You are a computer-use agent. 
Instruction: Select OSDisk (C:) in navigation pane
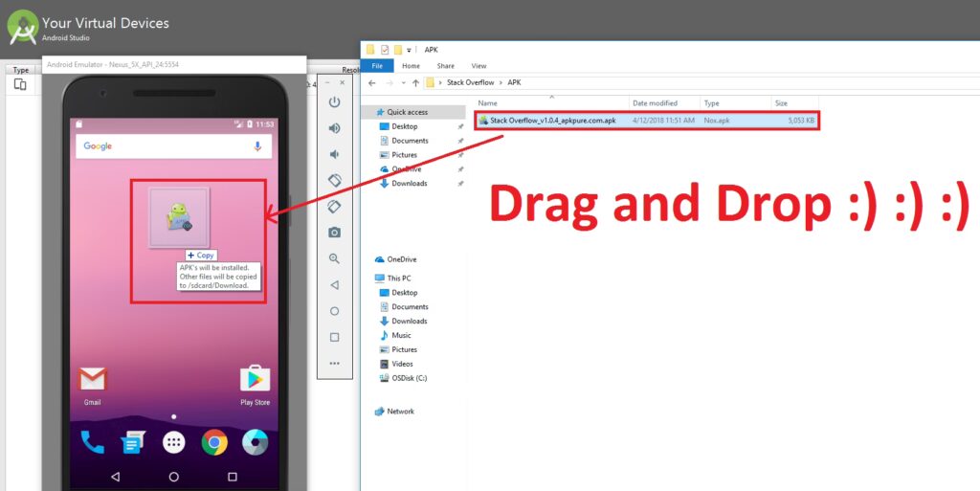(x=409, y=378)
